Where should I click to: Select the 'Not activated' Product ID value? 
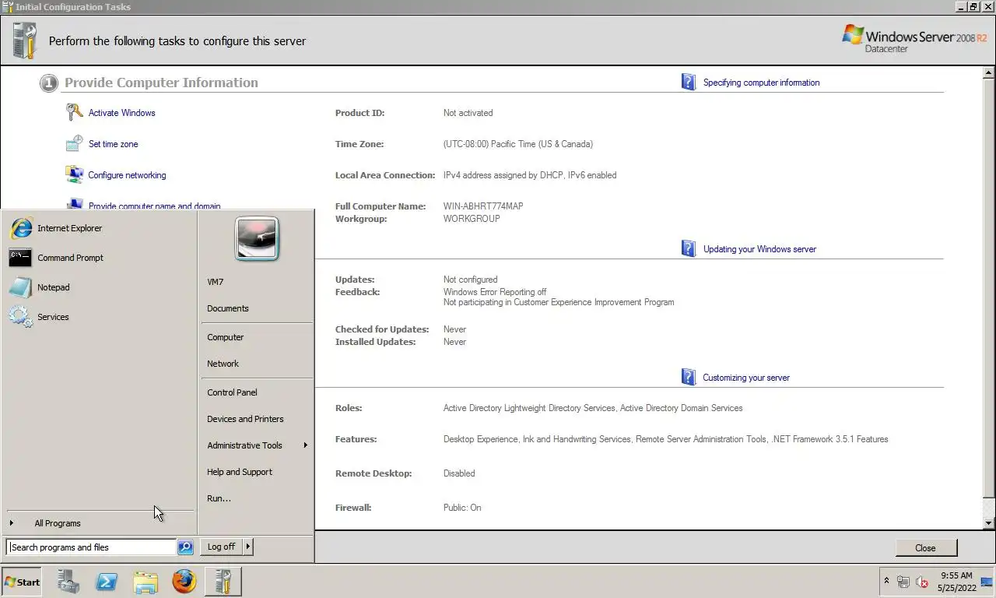(x=468, y=113)
